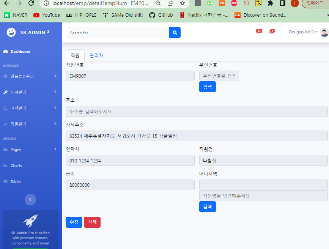Expand the Pages menu chevron
This screenshot has height=249, width=329.
pos(55,149)
